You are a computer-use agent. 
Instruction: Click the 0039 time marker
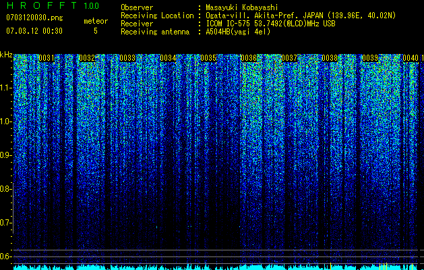[x=370, y=58]
